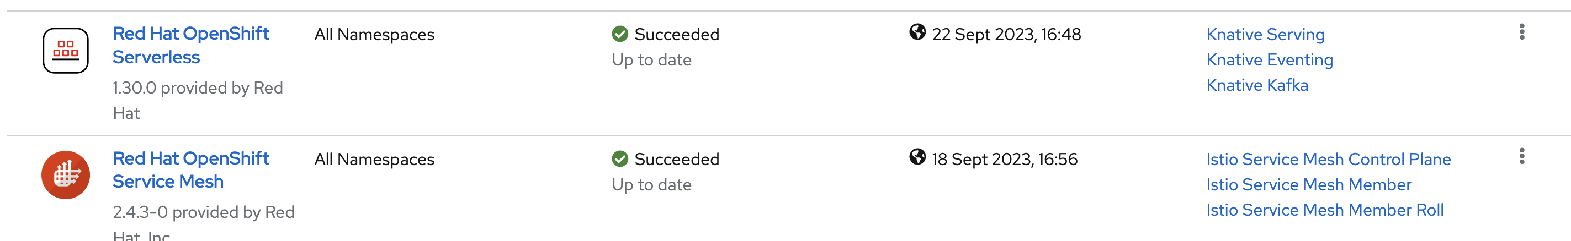Click the 22 Sept 2023, 16:48 timestamp

(x=1006, y=35)
